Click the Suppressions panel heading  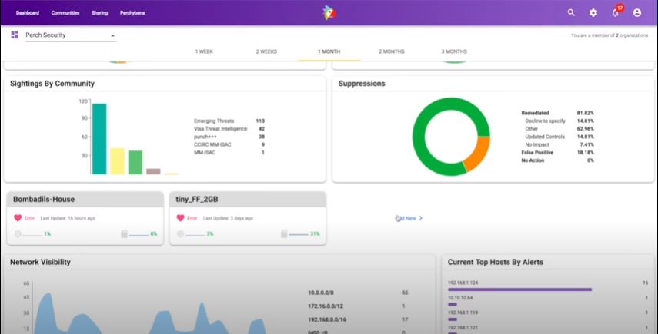pyautogui.click(x=362, y=84)
